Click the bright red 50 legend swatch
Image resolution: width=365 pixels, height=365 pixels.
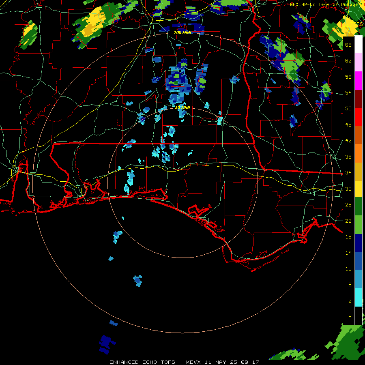pyautogui.click(x=358, y=117)
